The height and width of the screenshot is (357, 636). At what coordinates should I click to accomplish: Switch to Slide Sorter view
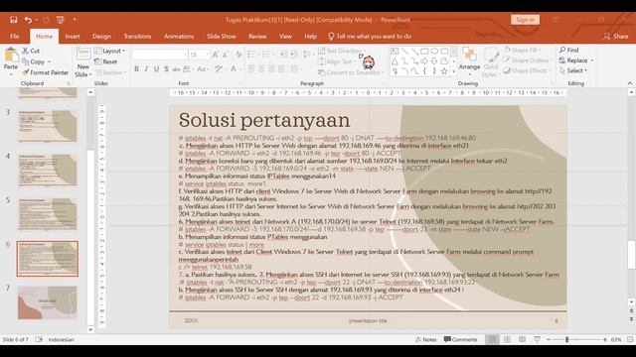click(507, 339)
